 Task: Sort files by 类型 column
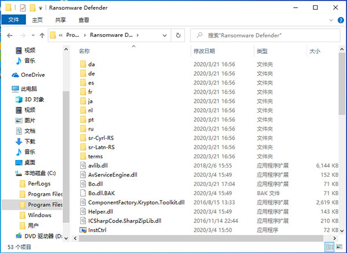262,51
